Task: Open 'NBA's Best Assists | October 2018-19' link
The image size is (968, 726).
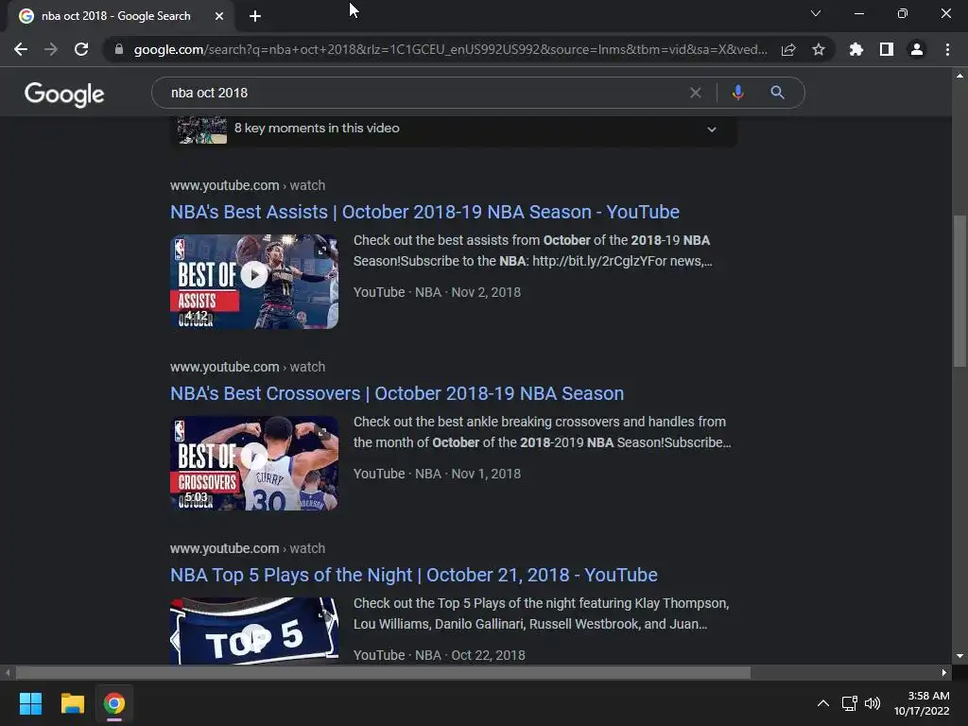Action: coord(424,212)
